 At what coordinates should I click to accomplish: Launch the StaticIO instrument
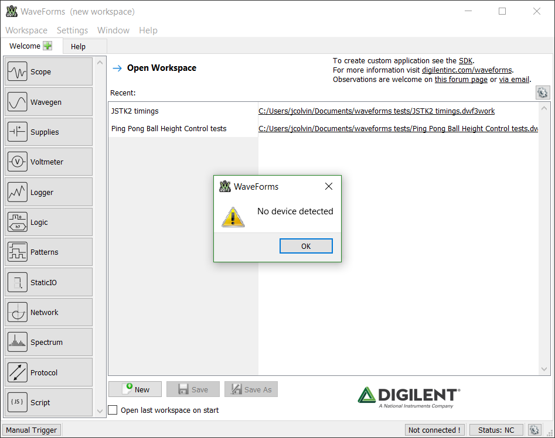coord(49,282)
